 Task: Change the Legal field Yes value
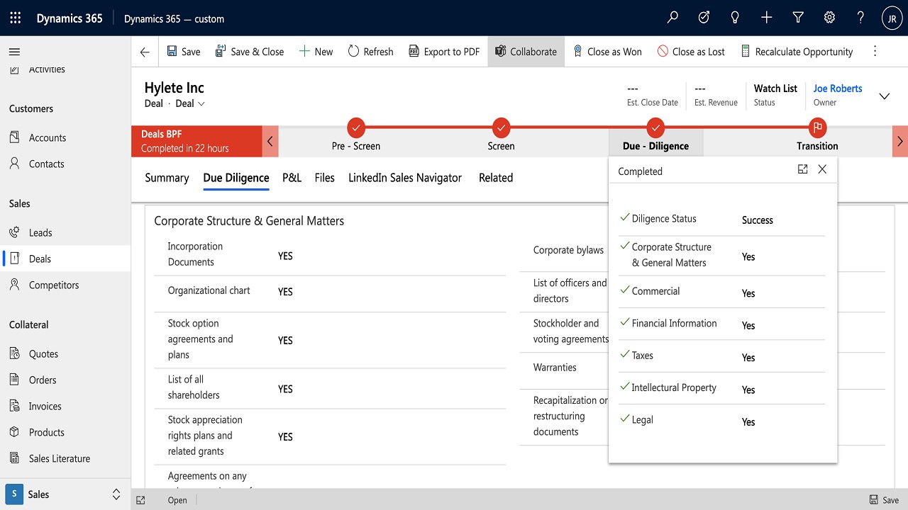[x=748, y=422]
